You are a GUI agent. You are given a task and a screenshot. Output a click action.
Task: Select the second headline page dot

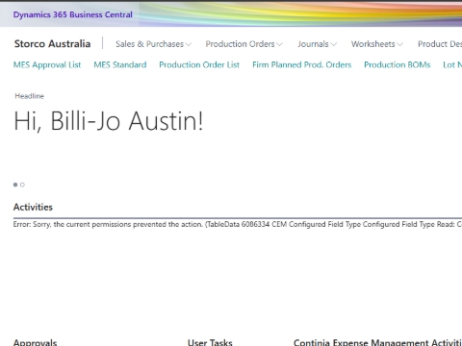click(x=22, y=185)
